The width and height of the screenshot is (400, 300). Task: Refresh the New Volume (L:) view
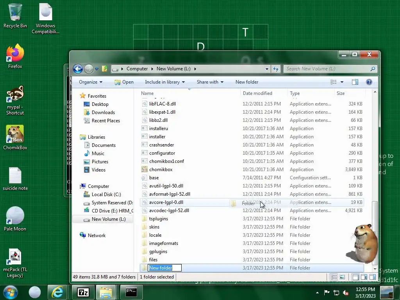pos(276,69)
